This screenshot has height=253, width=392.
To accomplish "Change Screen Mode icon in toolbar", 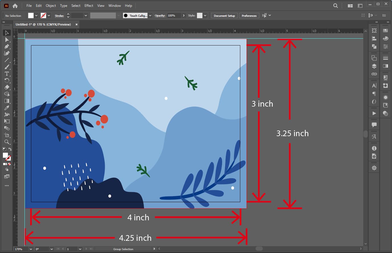I will 7,177.
